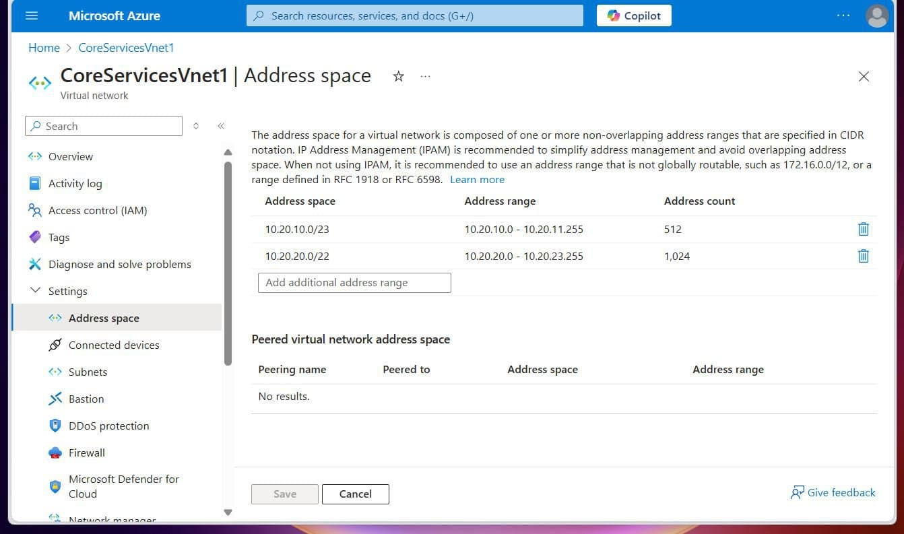Open more options next to the star
The height and width of the screenshot is (534, 904).
click(x=425, y=77)
